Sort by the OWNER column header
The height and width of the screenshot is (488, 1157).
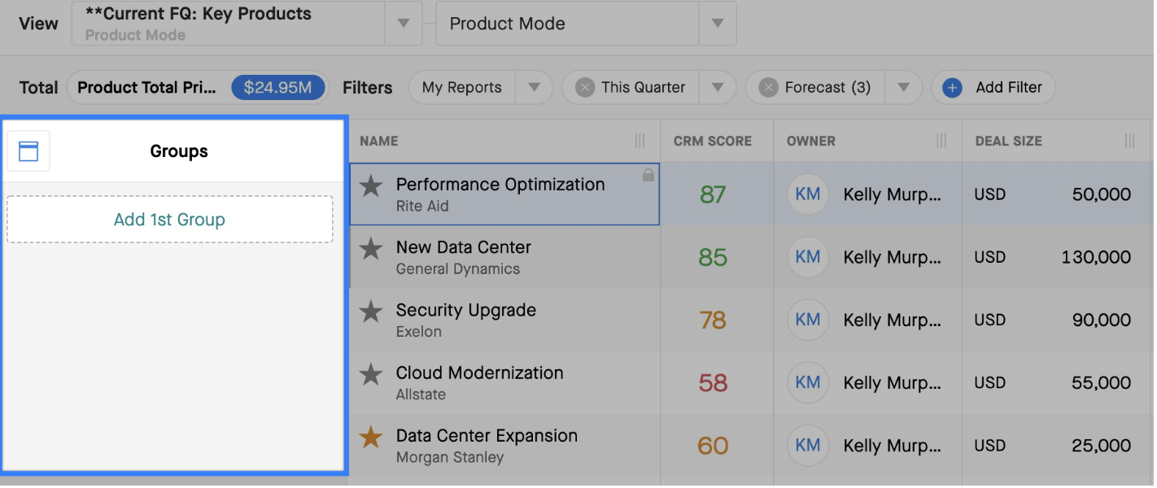tap(811, 141)
